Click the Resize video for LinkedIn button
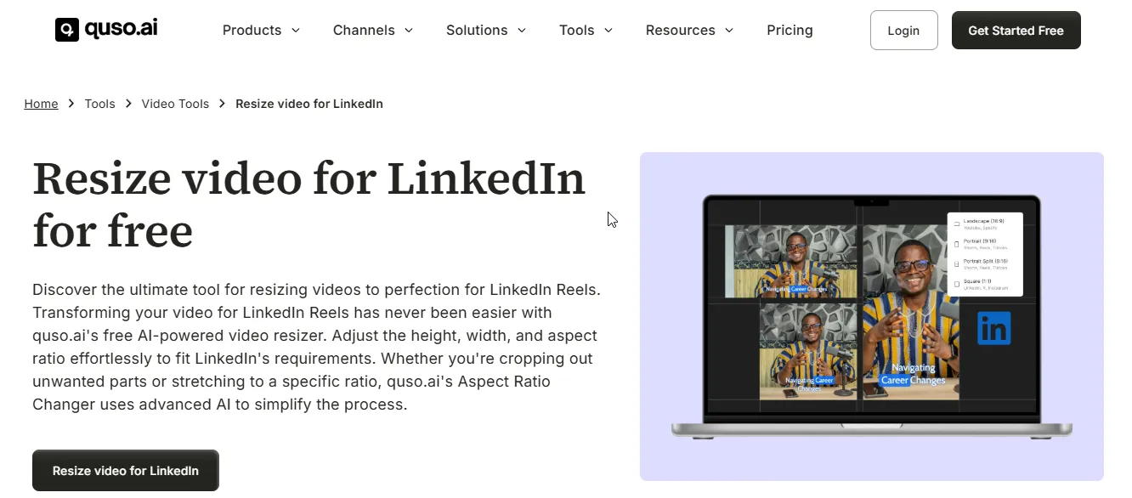 [x=126, y=471]
